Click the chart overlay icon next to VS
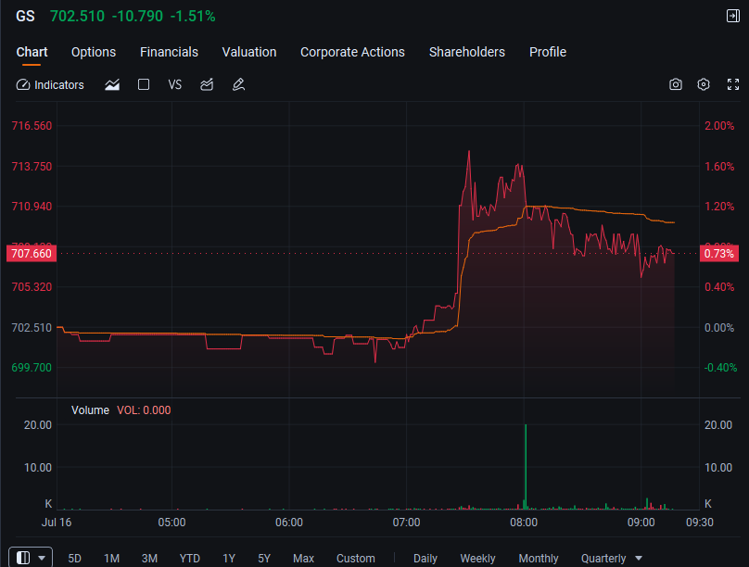The height and width of the screenshot is (567, 749). (x=207, y=85)
